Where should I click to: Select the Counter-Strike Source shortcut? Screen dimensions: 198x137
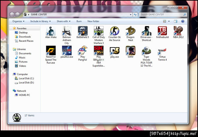(x=115, y=34)
